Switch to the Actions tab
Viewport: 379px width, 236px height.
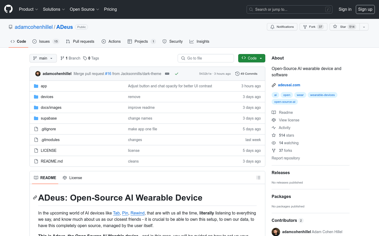pyautogui.click(x=111, y=41)
